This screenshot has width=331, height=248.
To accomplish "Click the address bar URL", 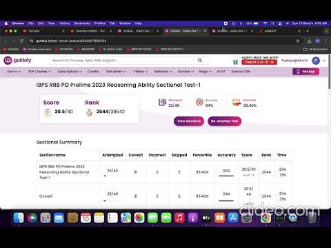I will [71, 41].
